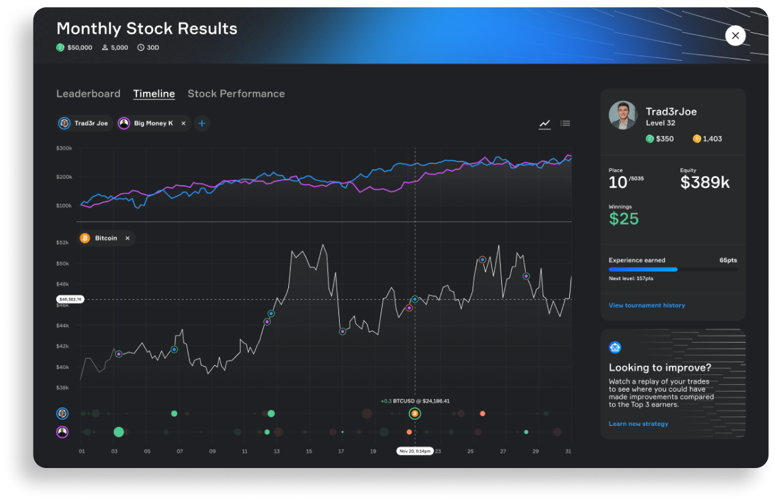Select the line chart view icon
Image resolution: width=775 pixels, height=501 pixels.
tap(544, 123)
